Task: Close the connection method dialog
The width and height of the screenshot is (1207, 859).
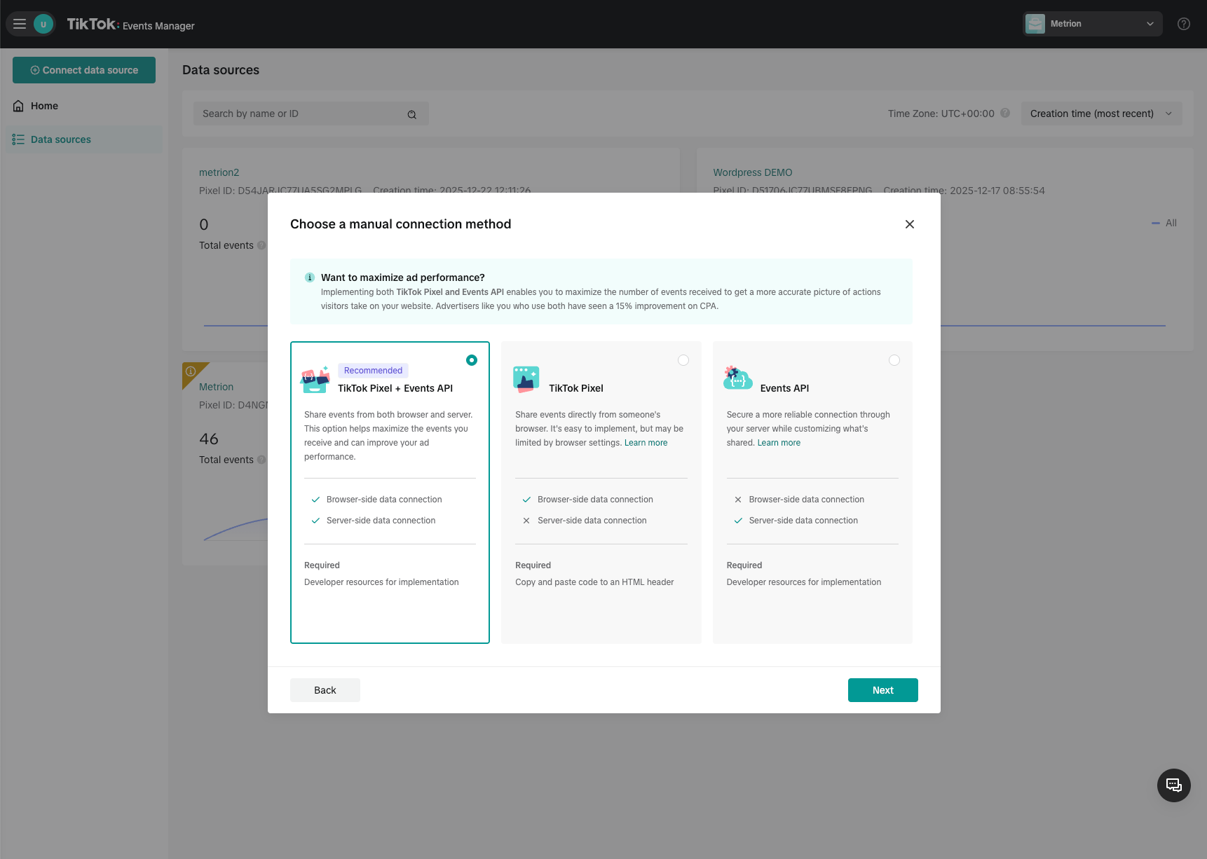Action: (910, 224)
